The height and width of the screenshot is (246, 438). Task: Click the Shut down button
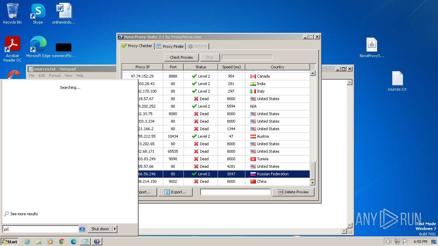(100, 229)
